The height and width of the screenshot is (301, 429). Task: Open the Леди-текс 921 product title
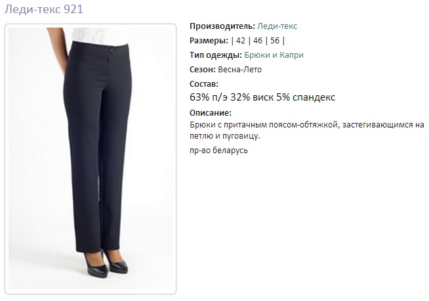(44, 9)
